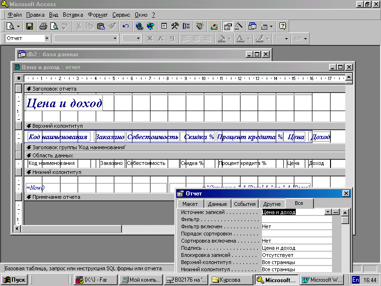Open the Toolbox hammer-and-wrench icon
381x286 pixels.
tap(175, 26)
